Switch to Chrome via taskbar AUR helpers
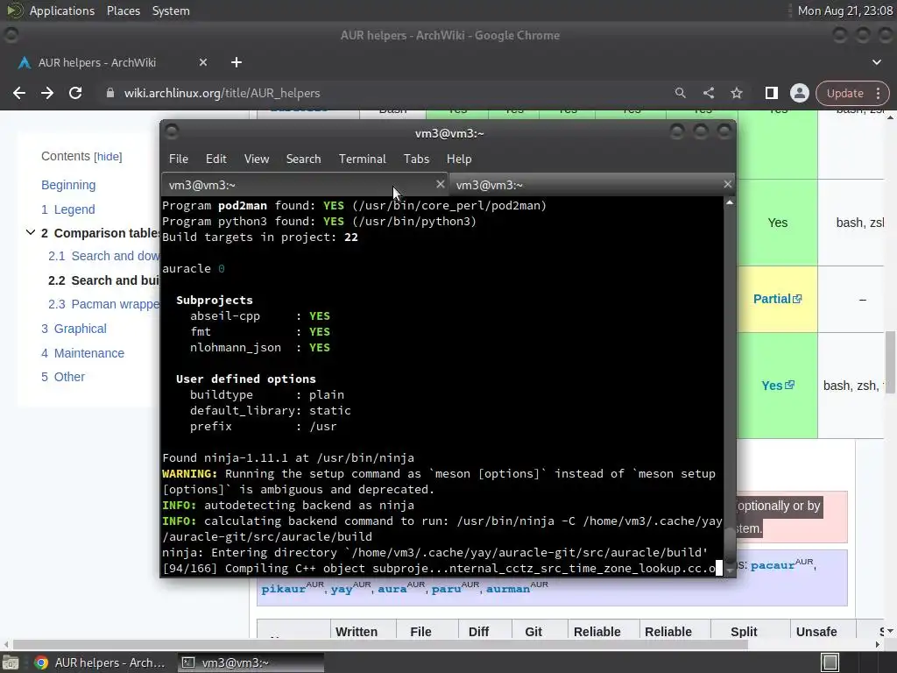 point(100,662)
